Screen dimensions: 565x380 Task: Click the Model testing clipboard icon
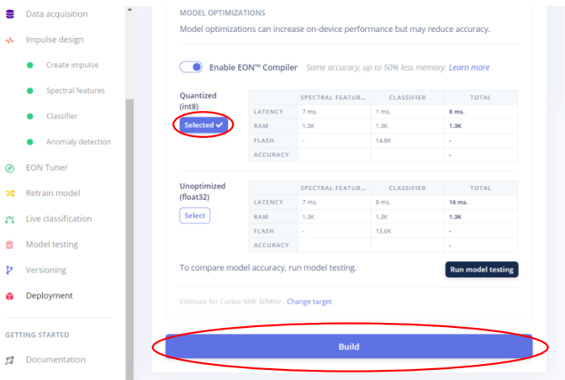(10, 245)
